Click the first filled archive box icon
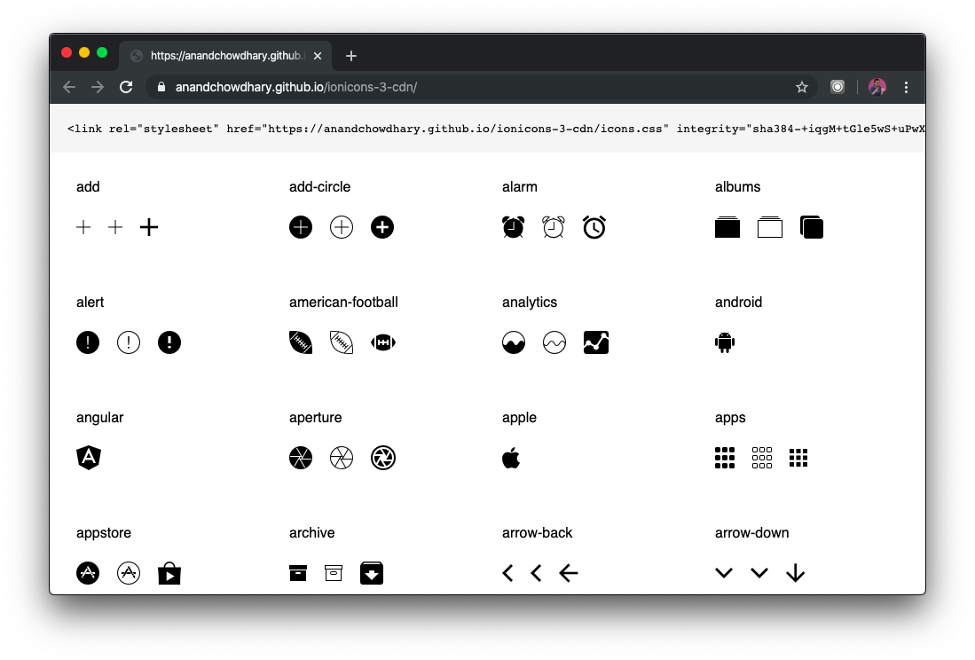The height and width of the screenshot is (660, 975). pos(298,573)
